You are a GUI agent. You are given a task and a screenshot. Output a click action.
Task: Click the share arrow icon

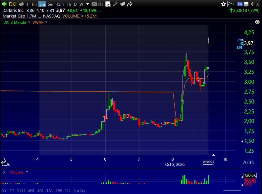click(130, 4)
